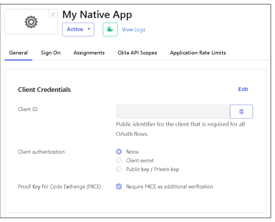275x222 pixels.
Task: Click the gear application logo image
Action: pos(31,22)
